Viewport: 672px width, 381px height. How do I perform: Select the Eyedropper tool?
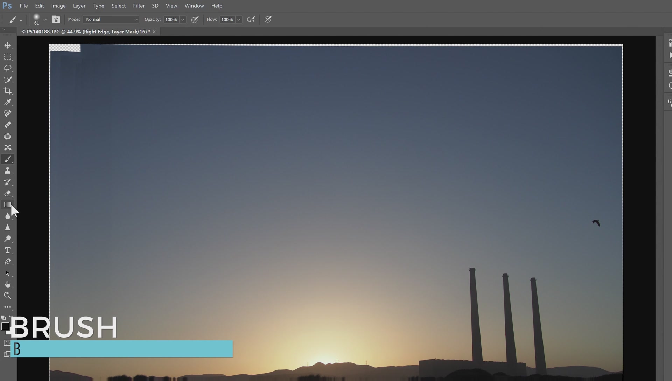point(7,102)
